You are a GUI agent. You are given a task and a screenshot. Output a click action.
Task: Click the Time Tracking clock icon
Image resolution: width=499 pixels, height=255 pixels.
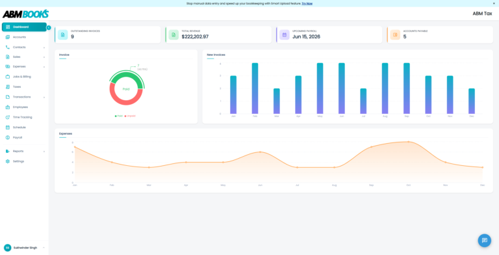[x=8, y=117]
